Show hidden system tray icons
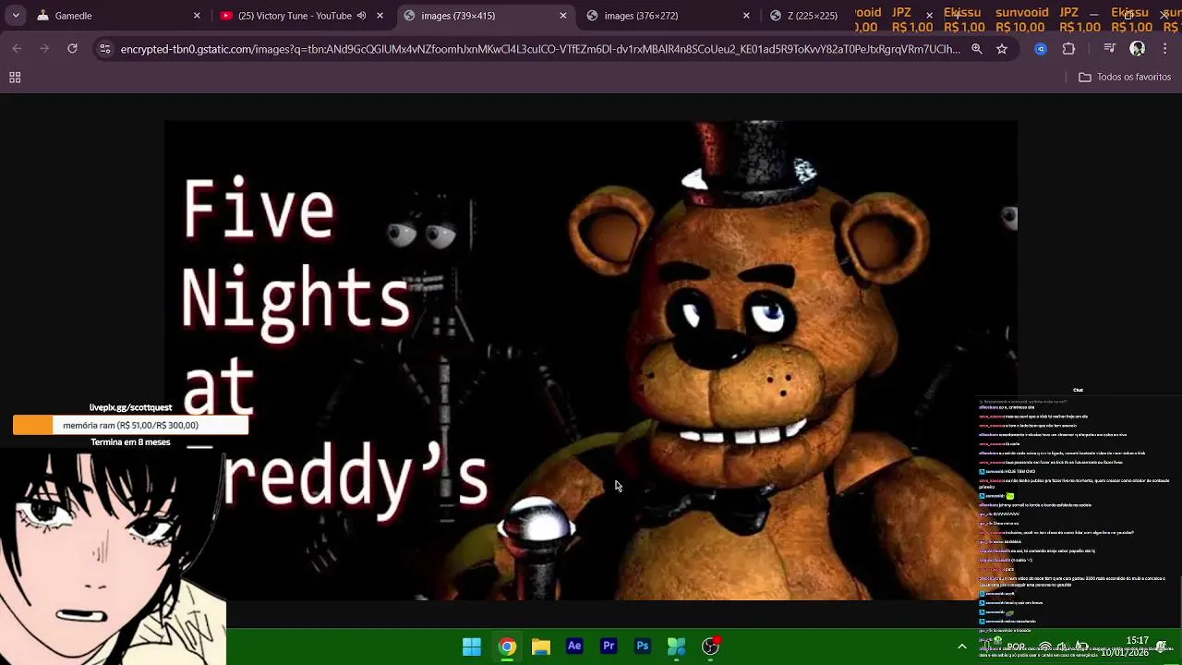Viewport: 1182px width, 665px height. [x=962, y=647]
